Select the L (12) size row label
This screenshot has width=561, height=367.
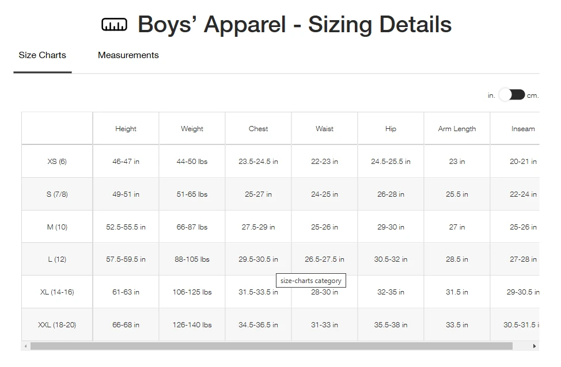pos(57,259)
